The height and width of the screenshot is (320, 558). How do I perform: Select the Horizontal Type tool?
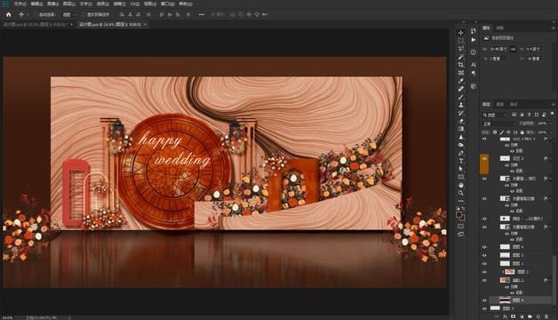click(461, 161)
